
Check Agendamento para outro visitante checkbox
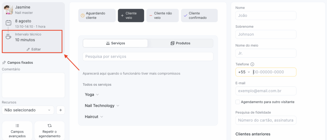[x=238, y=102]
